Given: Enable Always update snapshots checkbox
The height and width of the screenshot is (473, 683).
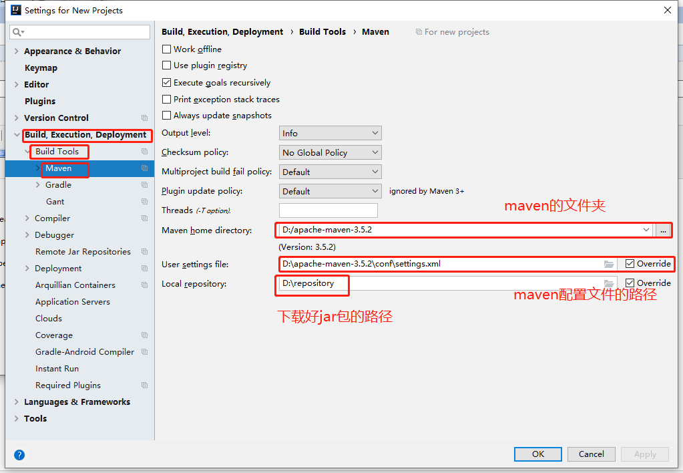Looking at the screenshot, I should tap(166, 116).
